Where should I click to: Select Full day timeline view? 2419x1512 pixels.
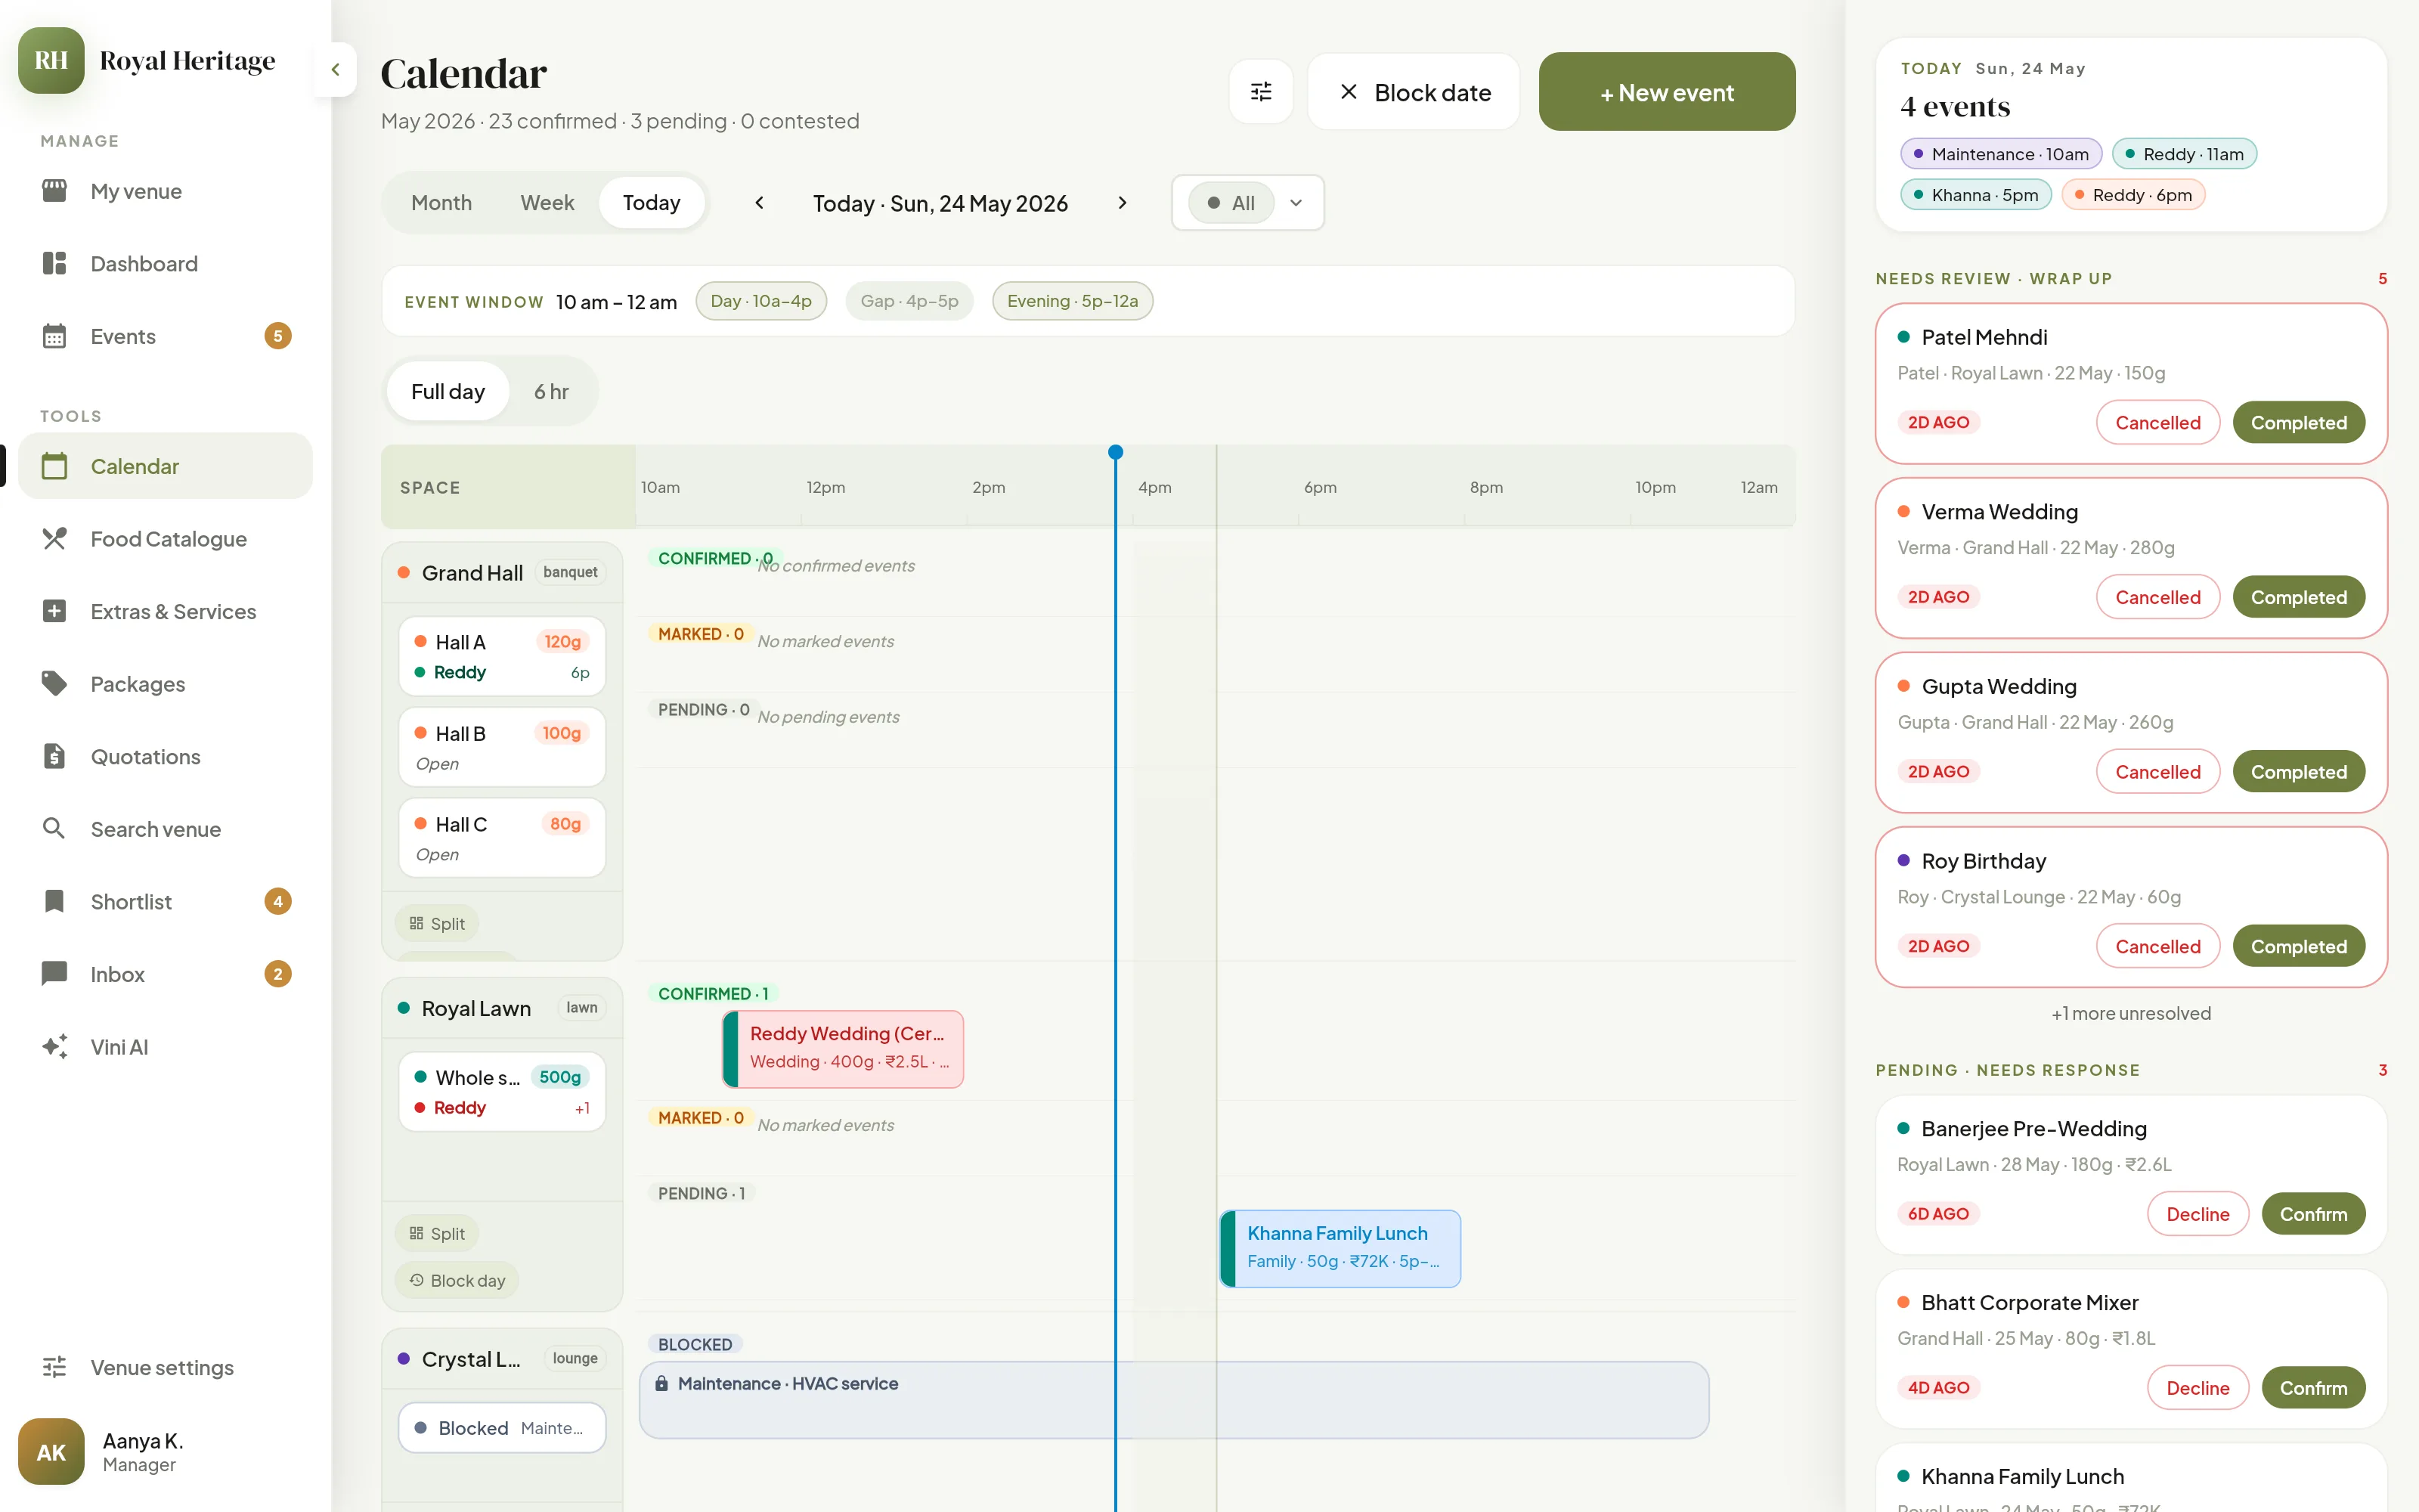click(x=448, y=391)
